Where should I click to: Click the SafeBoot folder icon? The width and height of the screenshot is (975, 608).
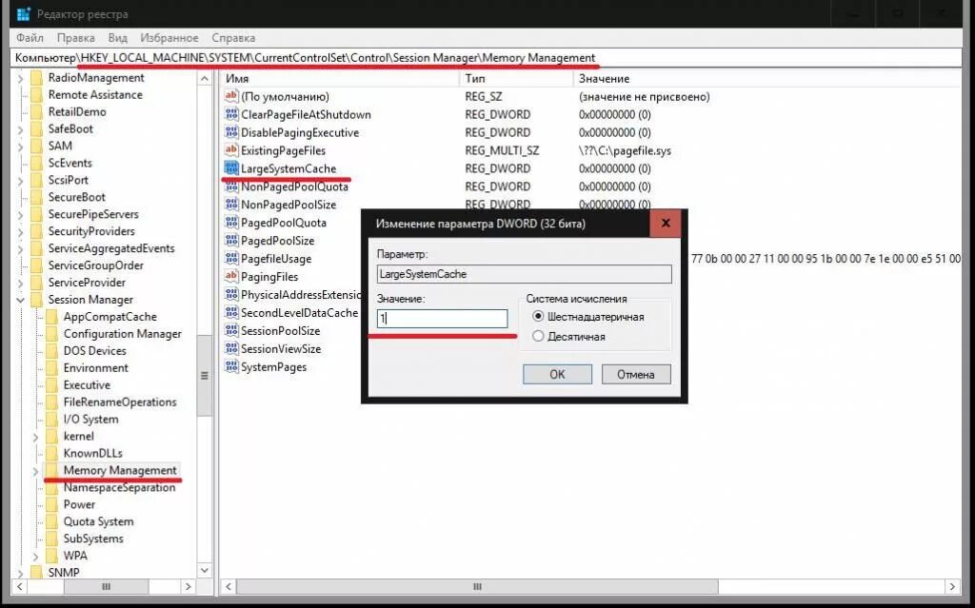pyautogui.click(x=37, y=128)
